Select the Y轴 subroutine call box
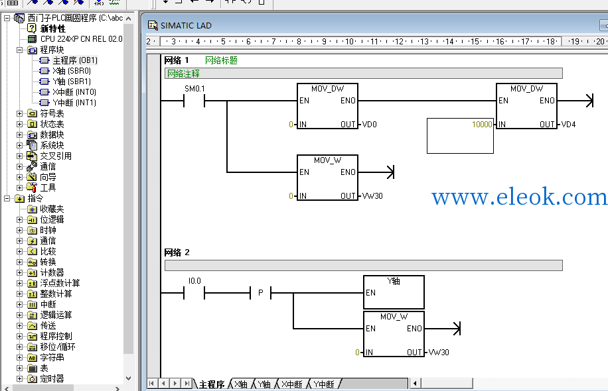This screenshot has height=391, width=608. [x=394, y=292]
